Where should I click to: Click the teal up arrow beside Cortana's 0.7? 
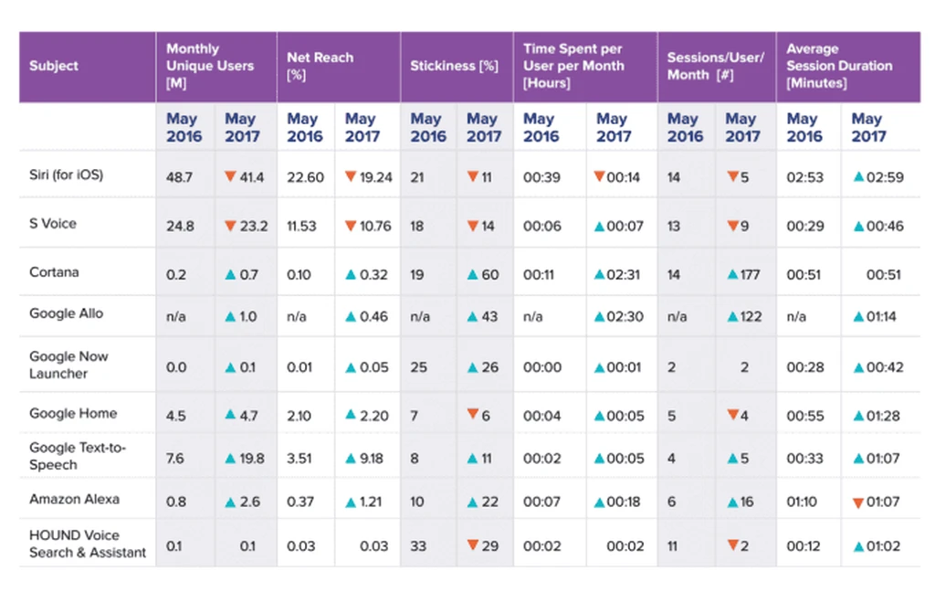pyautogui.click(x=230, y=274)
